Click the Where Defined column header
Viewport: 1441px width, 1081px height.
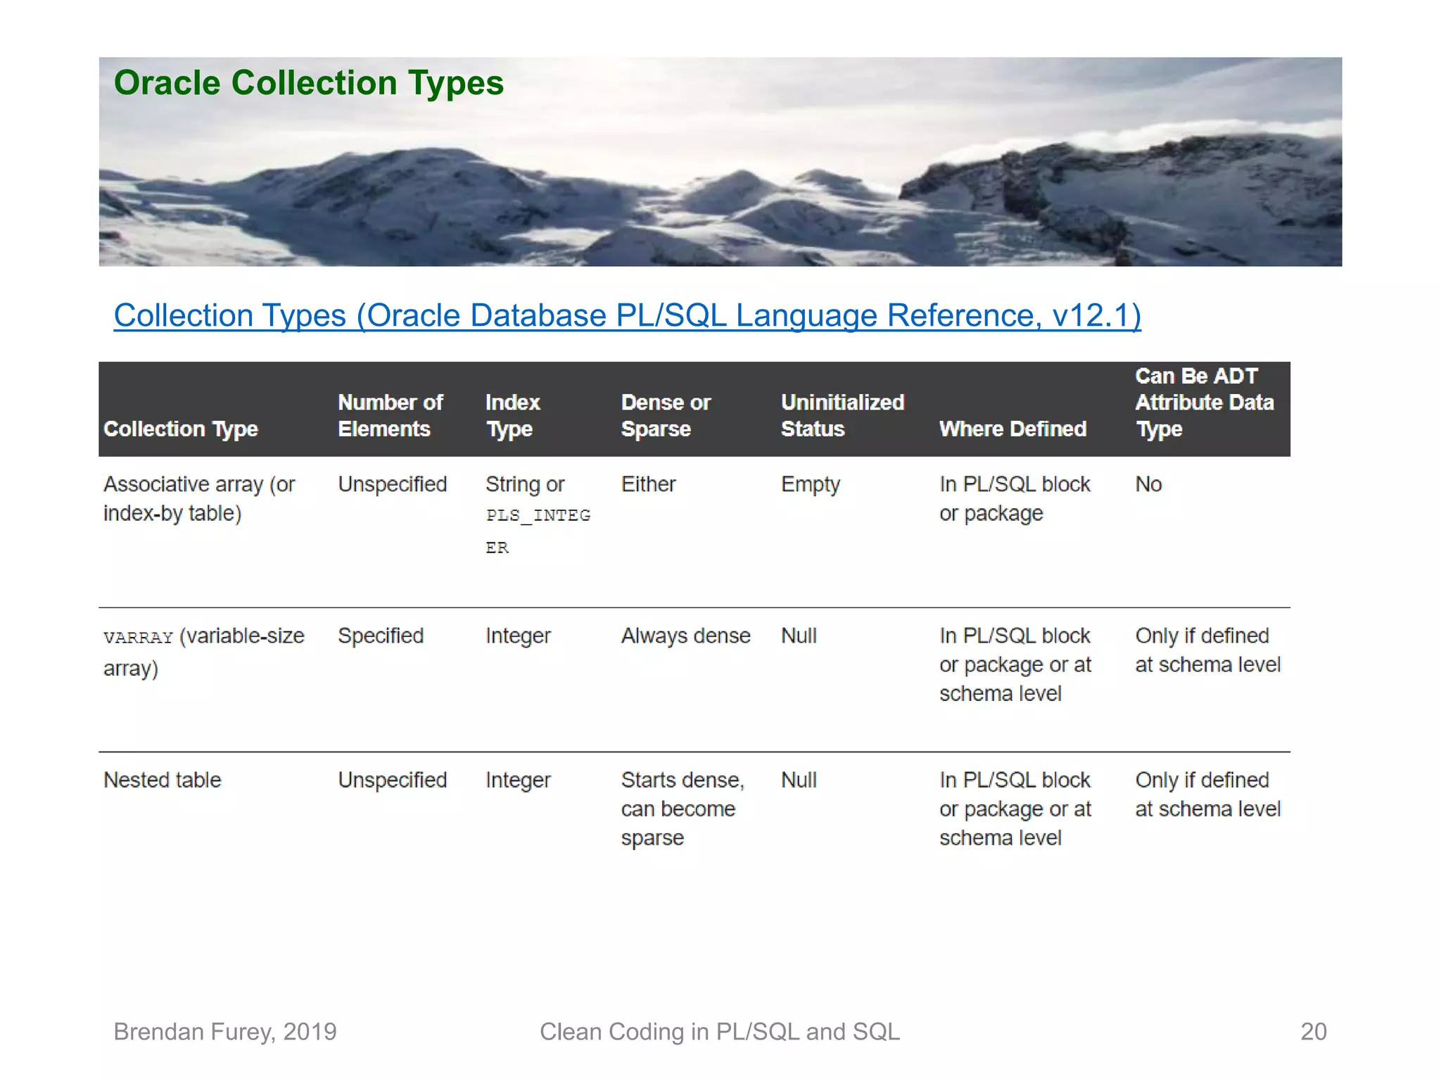pyautogui.click(x=1012, y=429)
